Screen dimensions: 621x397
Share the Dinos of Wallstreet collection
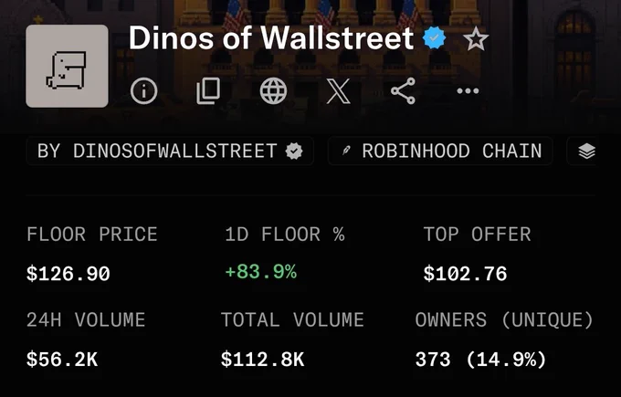pos(403,91)
